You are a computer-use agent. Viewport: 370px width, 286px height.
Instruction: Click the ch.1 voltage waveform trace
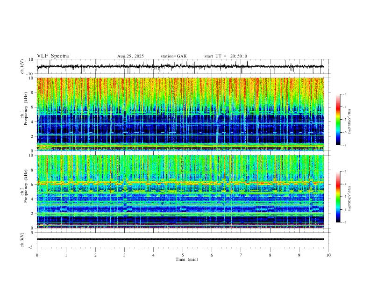(x=180, y=66)
